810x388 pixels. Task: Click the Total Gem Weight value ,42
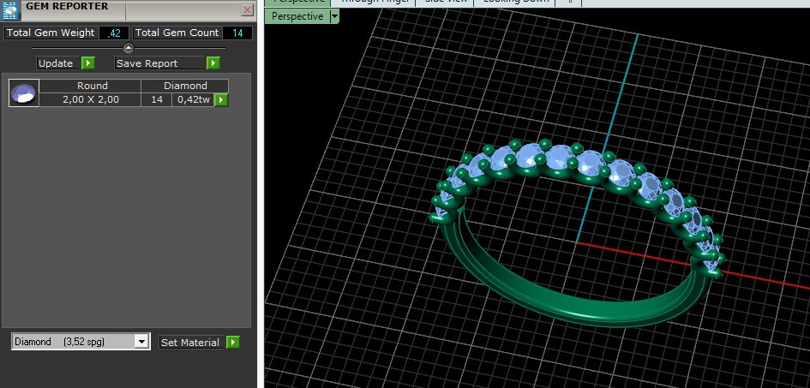tap(114, 33)
